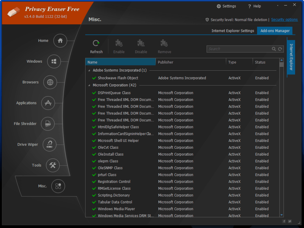Select the File Shredder icon
This screenshot has height=228, width=304.
point(48,124)
